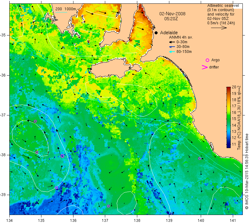Click the 0.5m/s velocity scale arrow
This screenshot has height=224, width=249.
point(219,28)
